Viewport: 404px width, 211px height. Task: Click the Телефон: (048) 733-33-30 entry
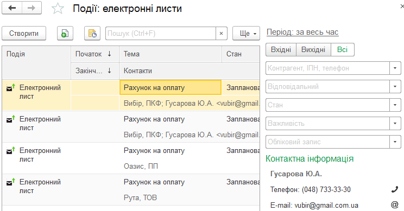[x=311, y=190]
